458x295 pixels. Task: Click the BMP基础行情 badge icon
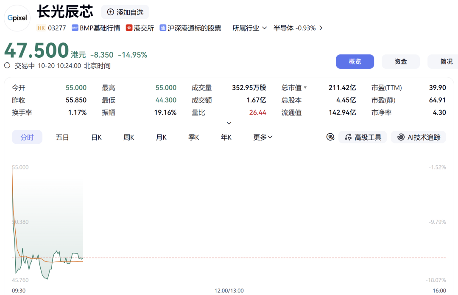[x=75, y=28]
